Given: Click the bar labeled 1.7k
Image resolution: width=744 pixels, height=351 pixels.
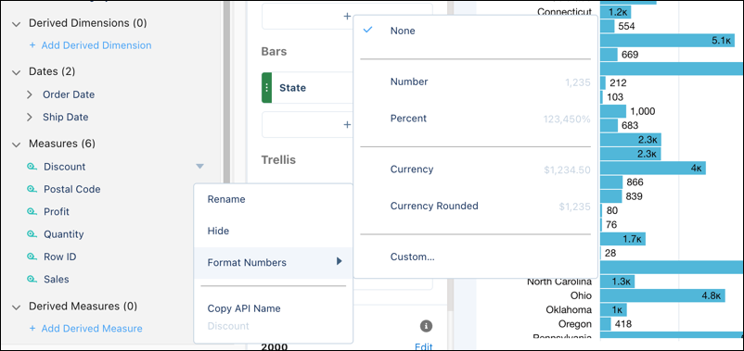Looking at the screenshot, I should tap(622, 239).
